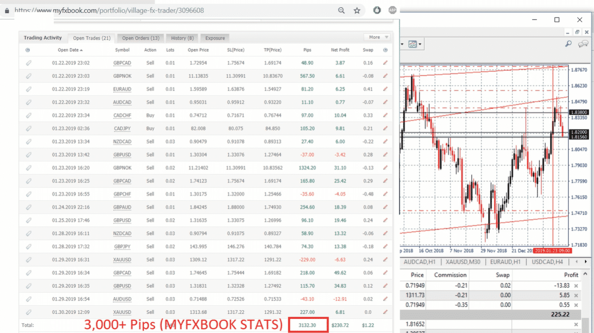Sort by the Lots column header
The height and width of the screenshot is (333, 594).
(x=170, y=50)
